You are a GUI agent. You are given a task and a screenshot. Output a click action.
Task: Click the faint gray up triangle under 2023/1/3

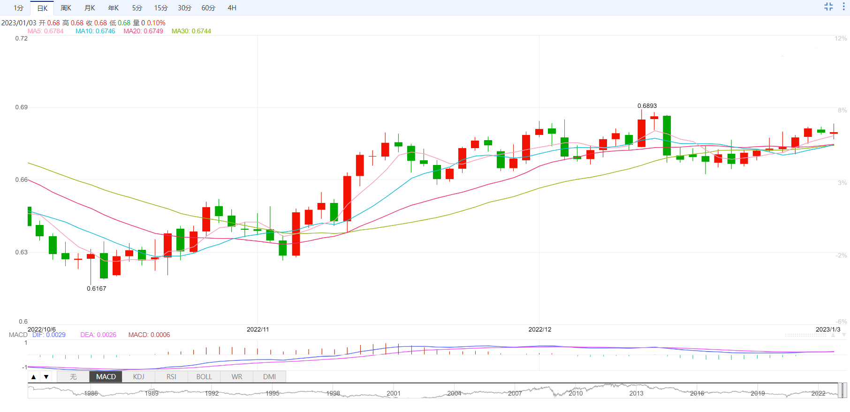(x=833, y=335)
